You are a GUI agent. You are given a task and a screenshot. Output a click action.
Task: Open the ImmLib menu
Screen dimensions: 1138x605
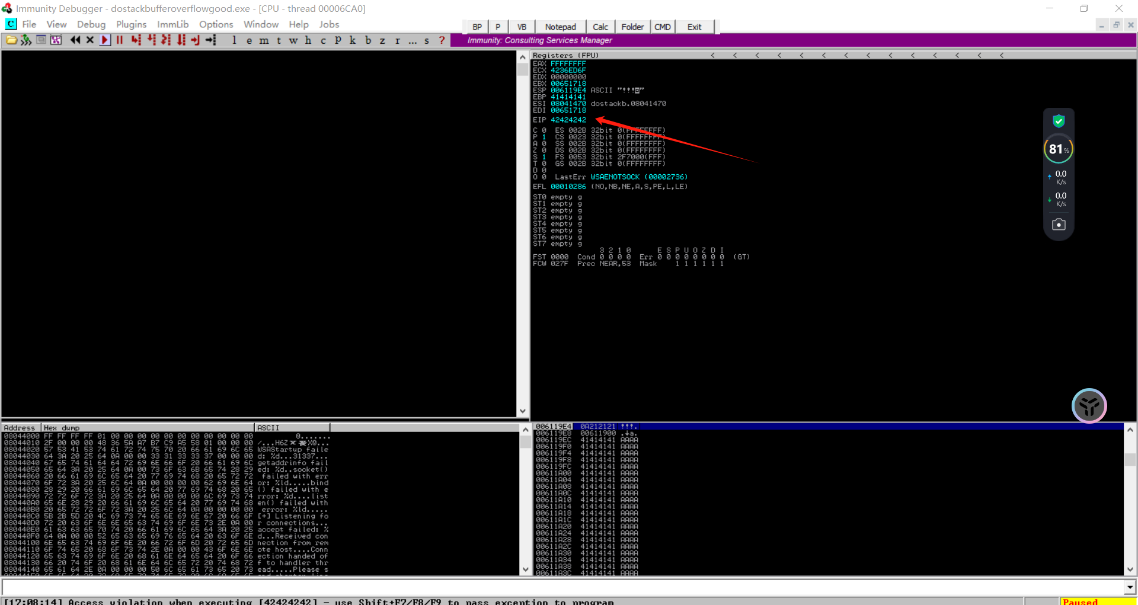tap(172, 24)
